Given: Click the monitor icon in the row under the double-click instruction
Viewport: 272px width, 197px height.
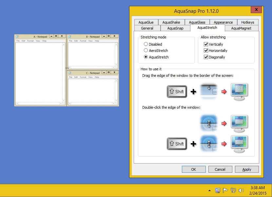Looking at the screenshot, I should 239,124.
